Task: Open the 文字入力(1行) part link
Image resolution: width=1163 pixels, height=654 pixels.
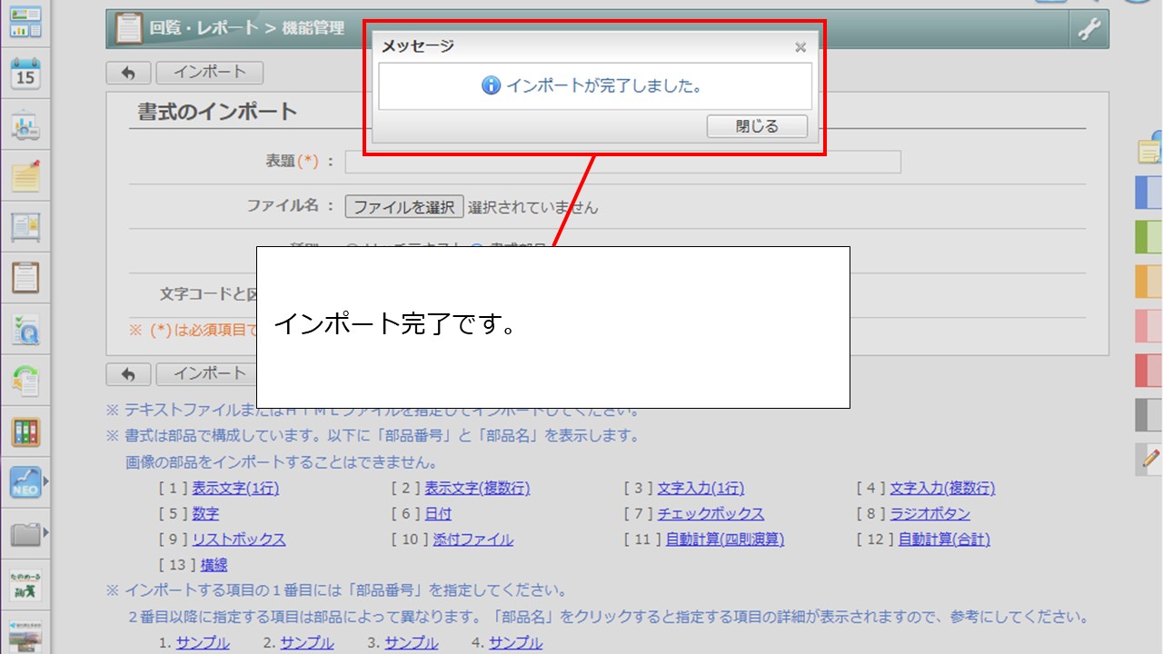Action: point(701,489)
